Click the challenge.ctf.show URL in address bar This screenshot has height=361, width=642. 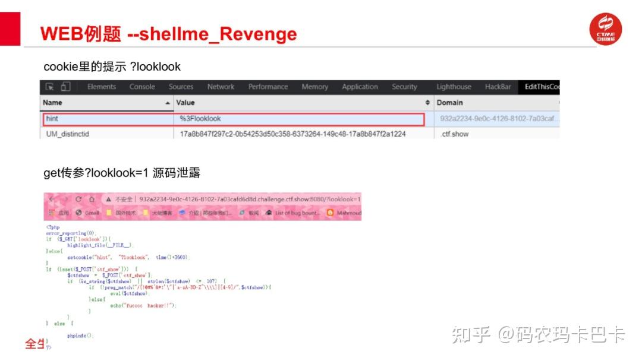tap(250, 199)
